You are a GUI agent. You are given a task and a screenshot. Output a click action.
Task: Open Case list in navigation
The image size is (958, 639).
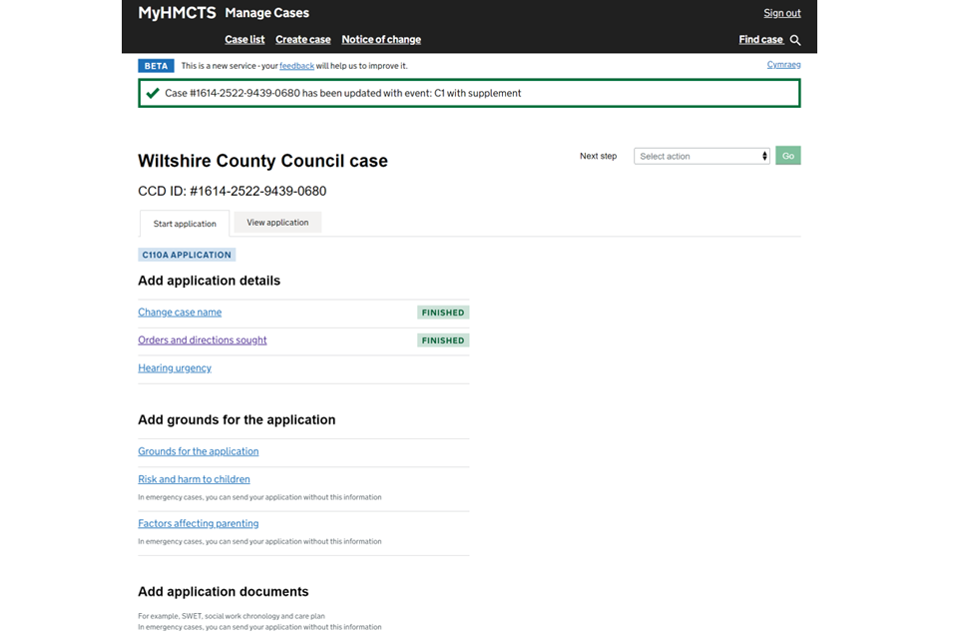(244, 40)
